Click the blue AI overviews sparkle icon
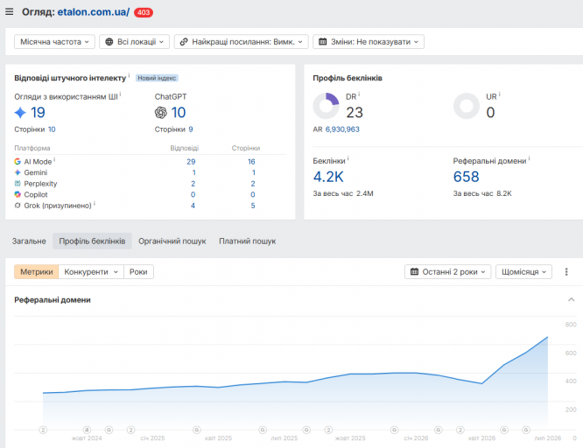The width and height of the screenshot is (583, 448). [20, 112]
